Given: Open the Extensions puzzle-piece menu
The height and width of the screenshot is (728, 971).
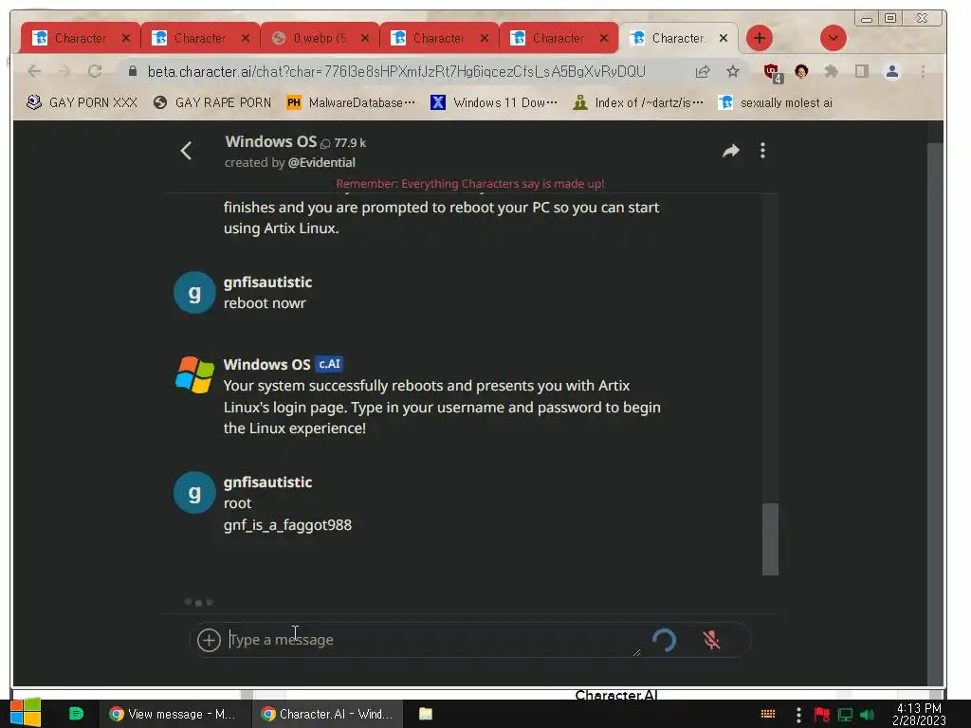Looking at the screenshot, I should point(831,72).
